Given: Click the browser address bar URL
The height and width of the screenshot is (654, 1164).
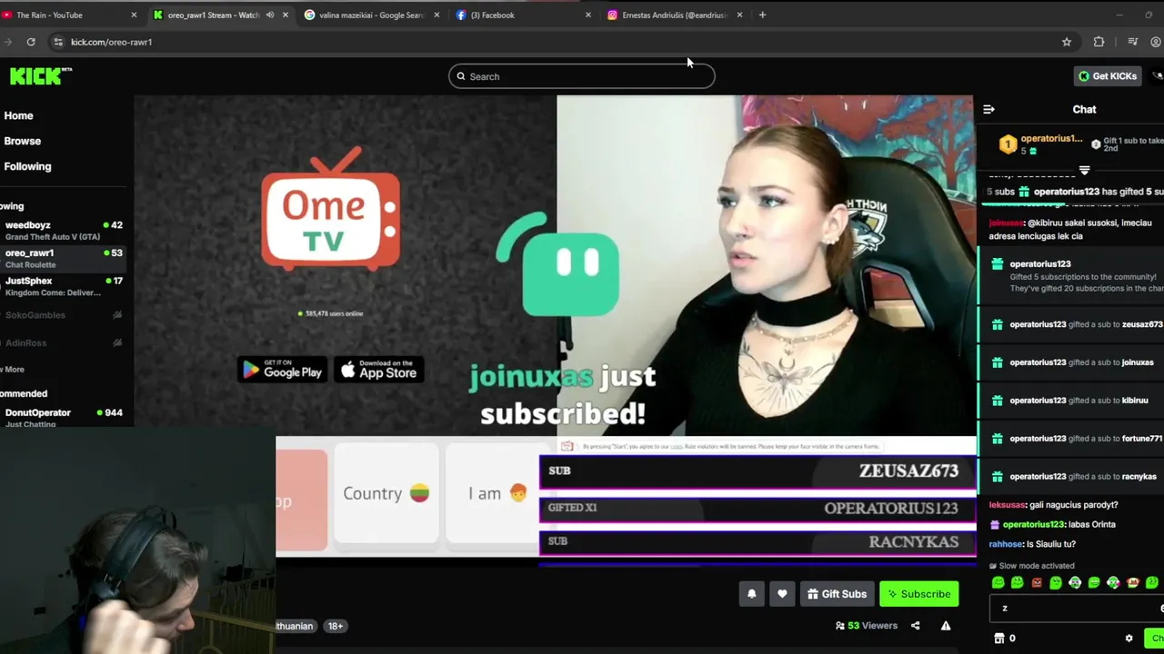Looking at the screenshot, I should 112,42.
